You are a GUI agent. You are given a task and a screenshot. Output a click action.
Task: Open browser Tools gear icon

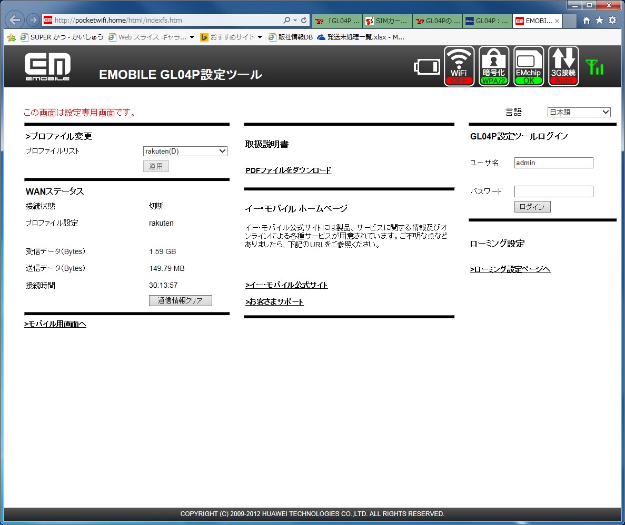[x=612, y=21]
